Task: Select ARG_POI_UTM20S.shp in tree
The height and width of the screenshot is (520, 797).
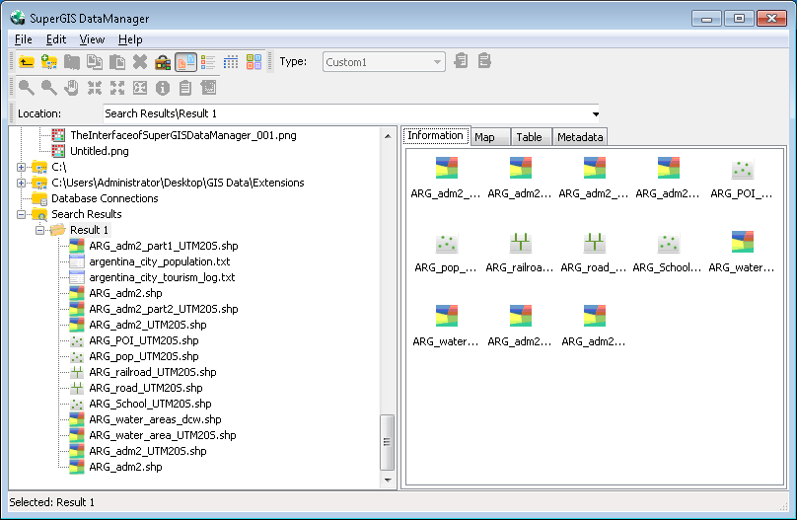Action: (x=144, y=340)
